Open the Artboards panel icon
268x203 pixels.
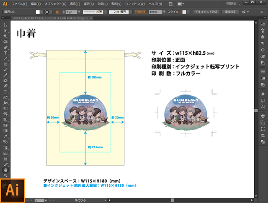click(x=263, y=122)
